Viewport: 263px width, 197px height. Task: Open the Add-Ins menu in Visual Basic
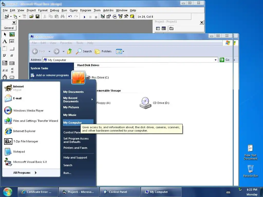[x=108, y=10]
